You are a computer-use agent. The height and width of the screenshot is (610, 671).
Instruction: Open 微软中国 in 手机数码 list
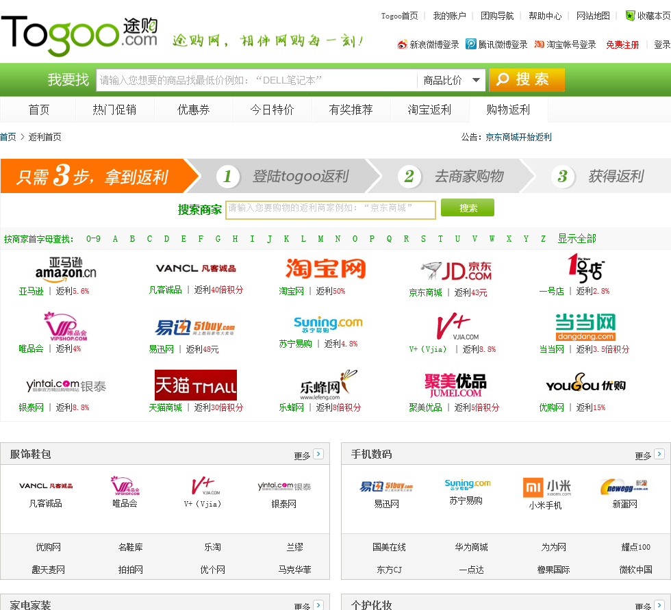tap(635, 570)
